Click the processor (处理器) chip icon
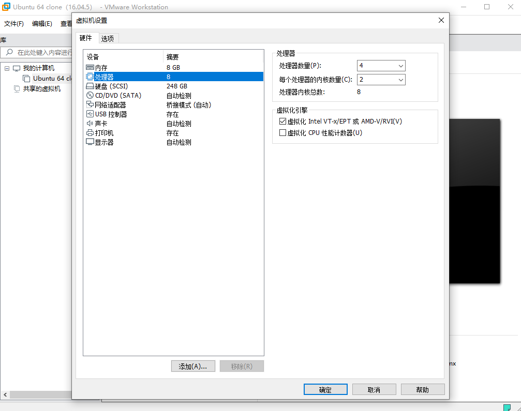 (90, 77)
